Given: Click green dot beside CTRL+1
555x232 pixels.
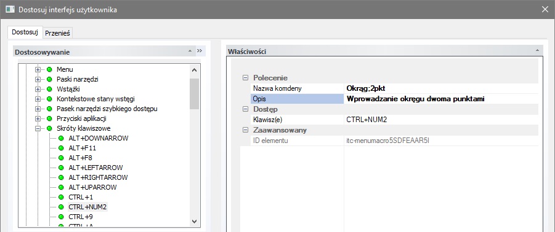Looking at the screenshot, I should (x=61, y=197).
